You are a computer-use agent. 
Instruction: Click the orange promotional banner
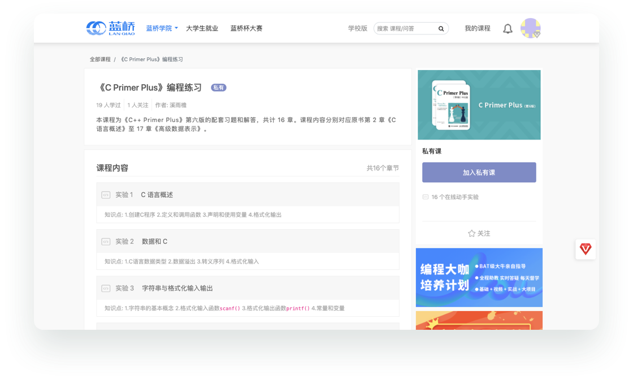(479, 320)
